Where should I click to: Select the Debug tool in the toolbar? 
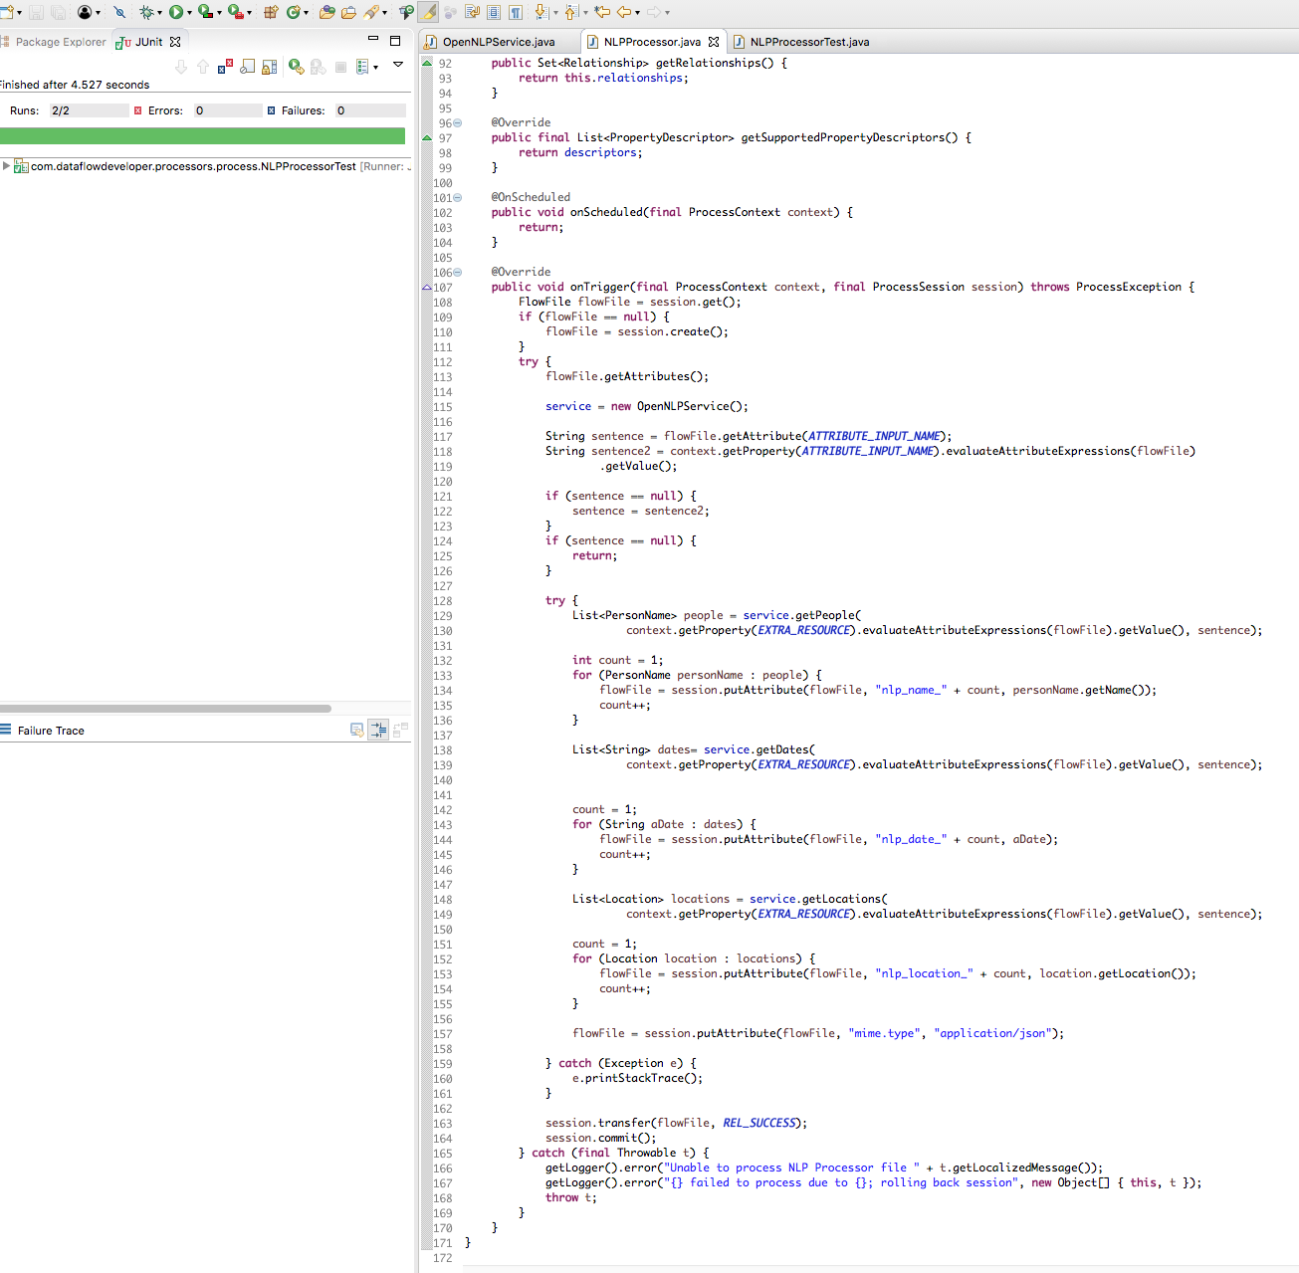point(149,11)
